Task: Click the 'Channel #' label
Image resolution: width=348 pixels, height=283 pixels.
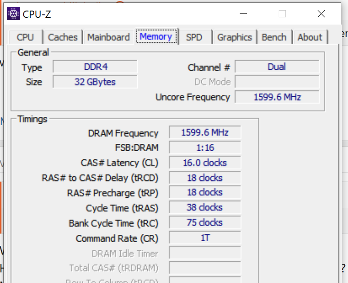Action: pos(209,67)
